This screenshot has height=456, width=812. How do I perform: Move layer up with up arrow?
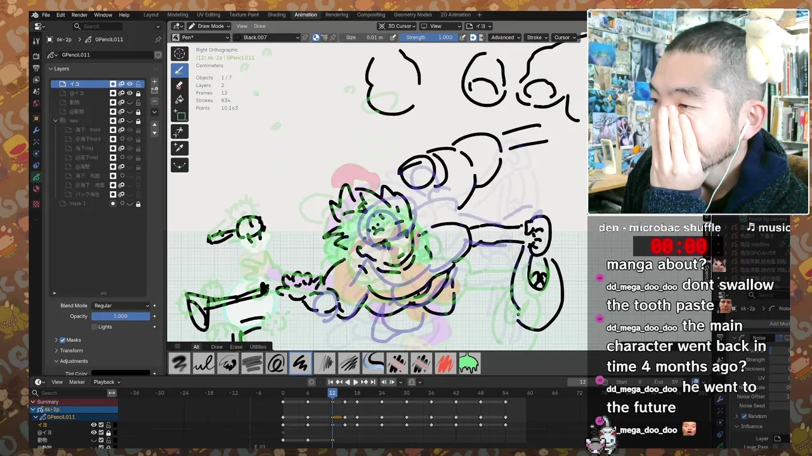click(154, 125)
